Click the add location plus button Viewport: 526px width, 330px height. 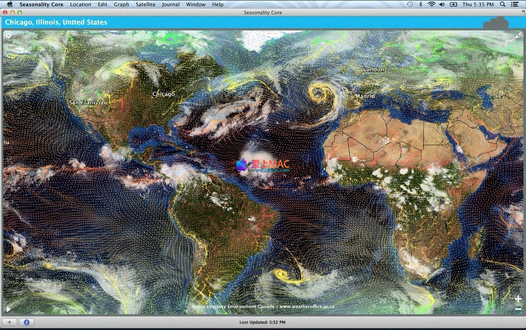[x=10, y=322]
